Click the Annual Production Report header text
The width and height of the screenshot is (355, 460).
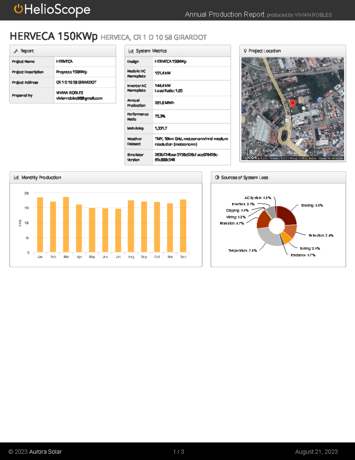tap(224, 14)
